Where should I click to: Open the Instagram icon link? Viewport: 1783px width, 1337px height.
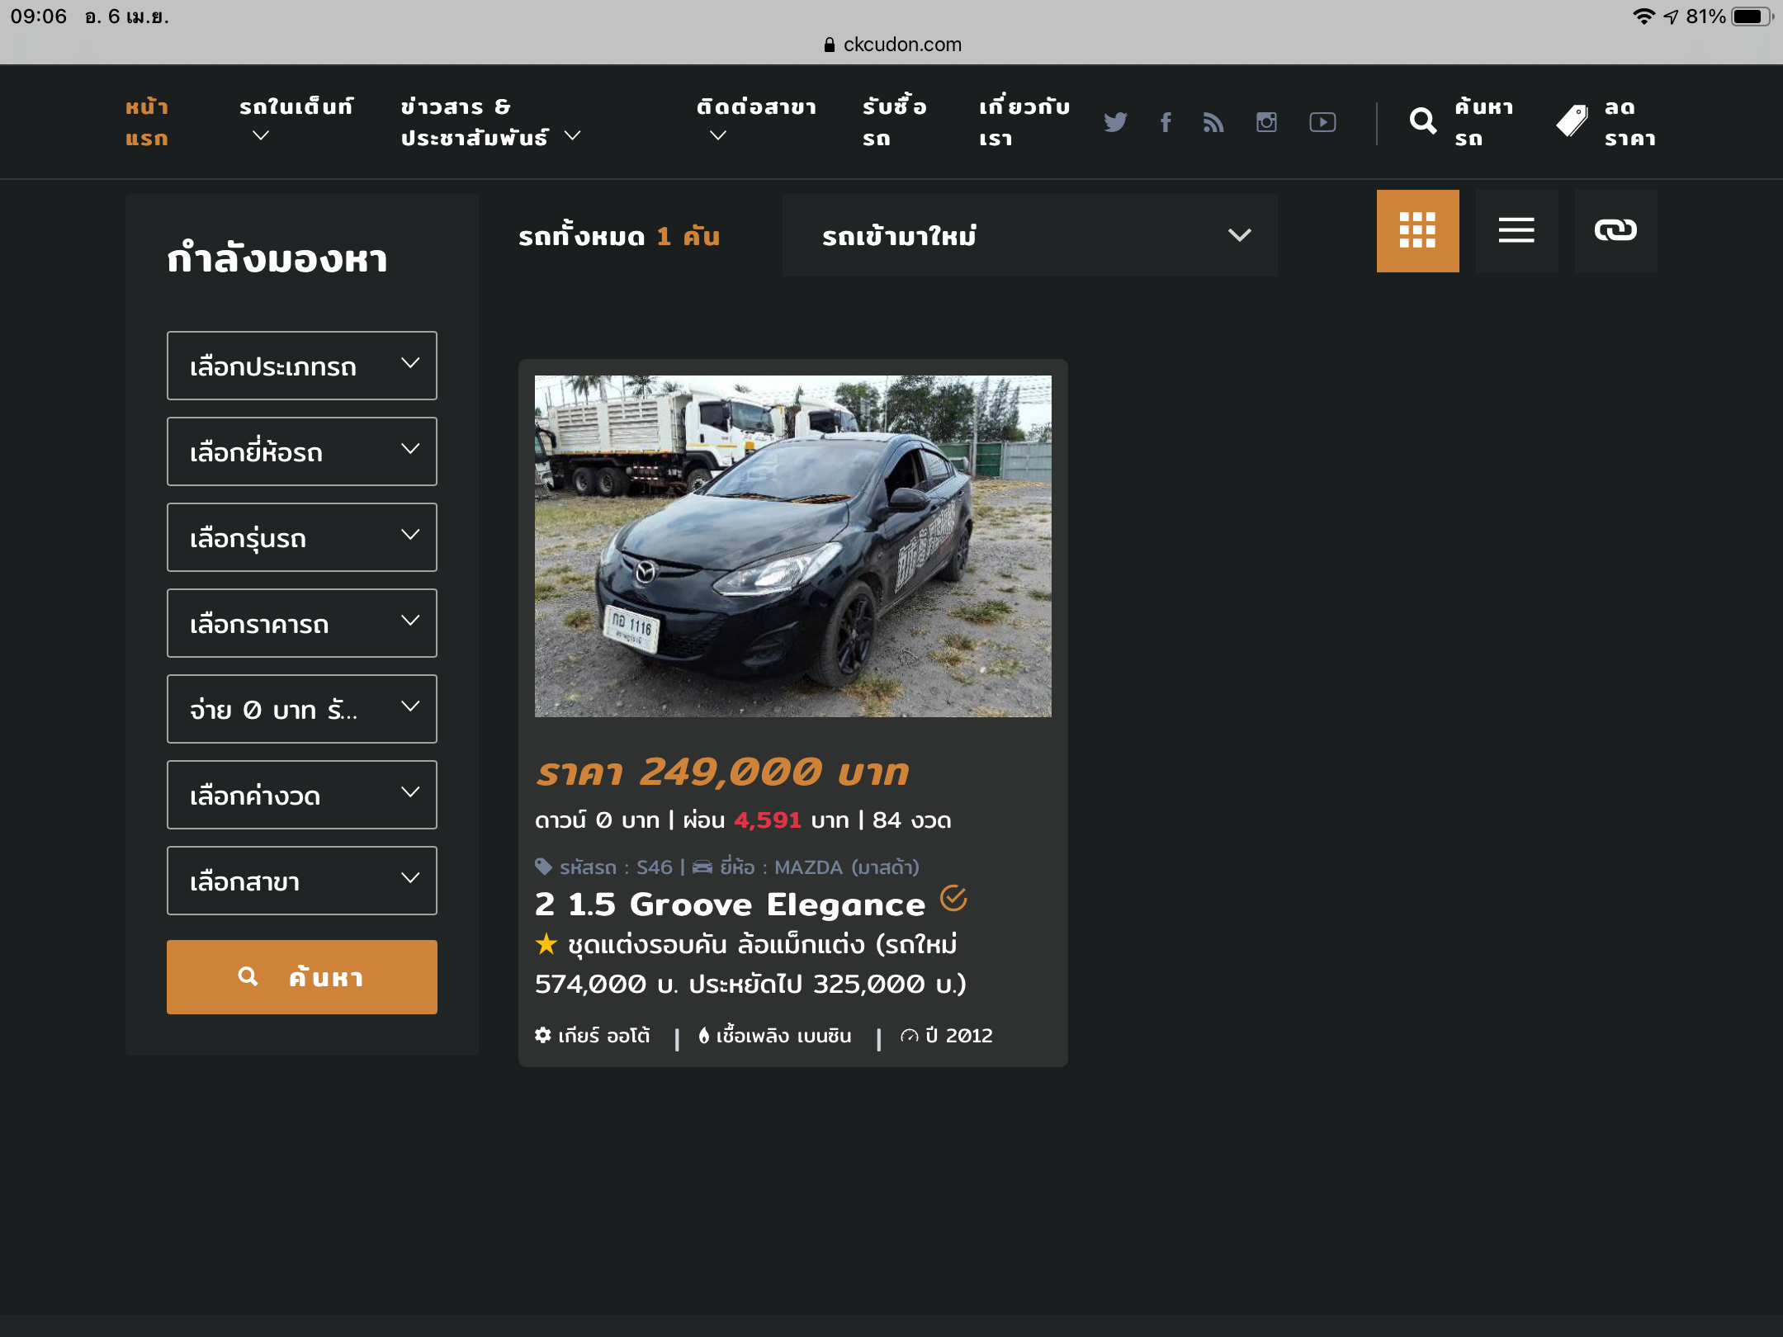(x=1266, y=122)
